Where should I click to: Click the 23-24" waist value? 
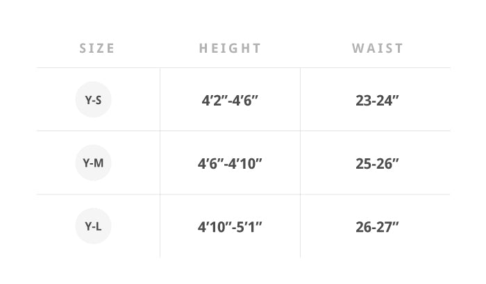point(377,101)
